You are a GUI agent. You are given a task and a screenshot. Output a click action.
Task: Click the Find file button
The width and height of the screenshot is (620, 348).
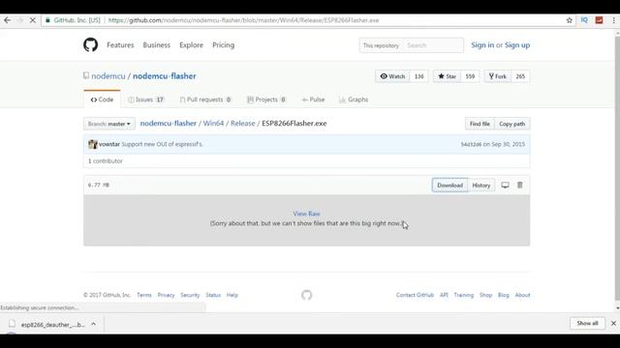480,124
